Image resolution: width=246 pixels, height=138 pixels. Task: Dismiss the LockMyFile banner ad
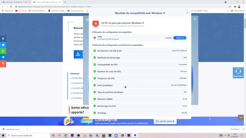point(210,119)
